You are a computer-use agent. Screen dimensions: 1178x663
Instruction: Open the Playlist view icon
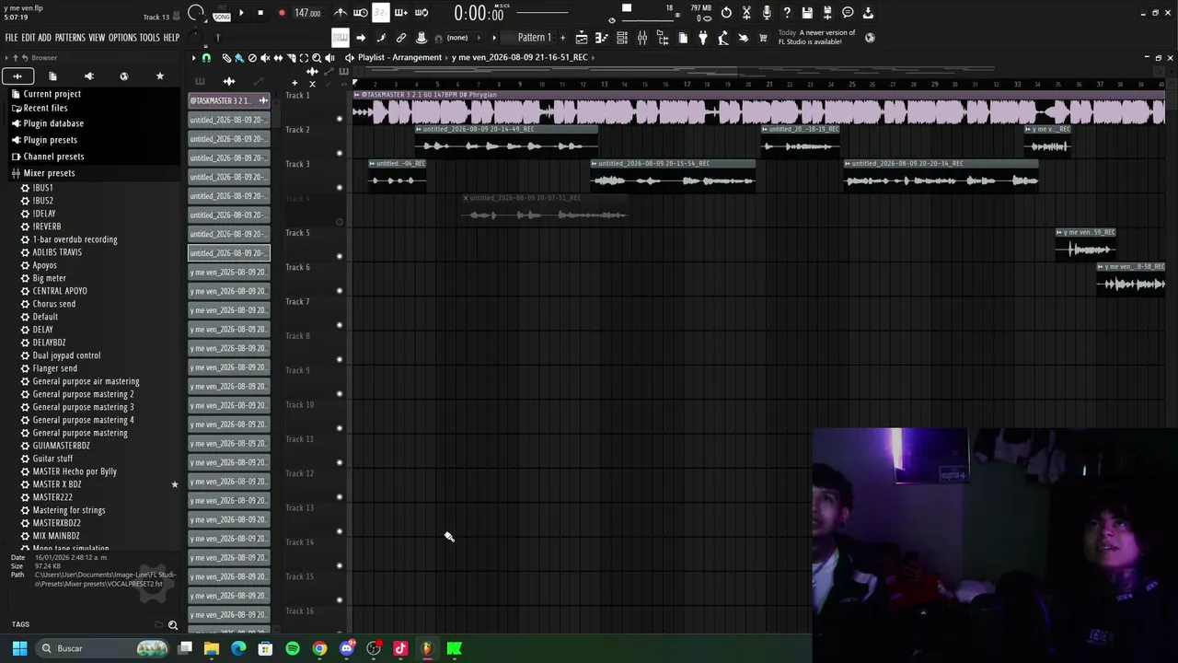[582, 38]
